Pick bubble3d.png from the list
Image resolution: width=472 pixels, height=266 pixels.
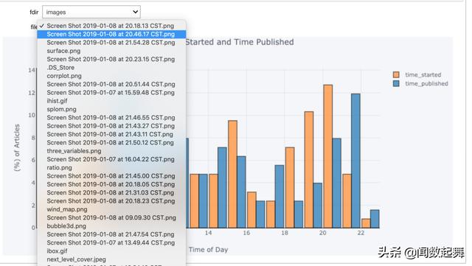pyautogui.click(x=111, y=226)
